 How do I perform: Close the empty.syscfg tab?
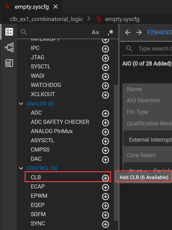(56, 7)
